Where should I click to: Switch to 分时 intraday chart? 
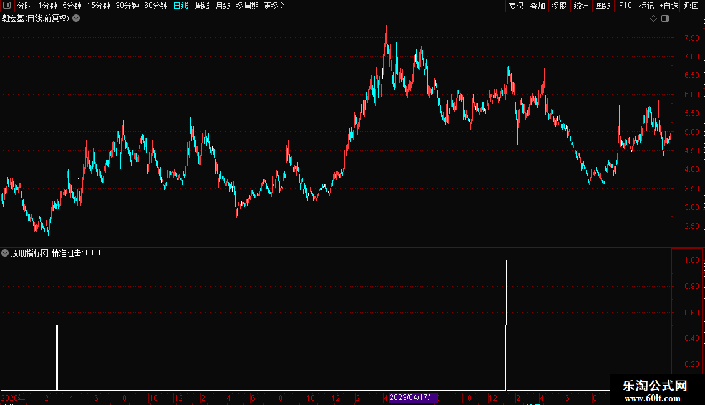25,6
